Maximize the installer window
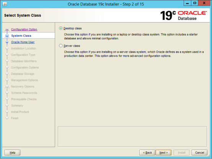The width and height of the screenshot is (212, 159). (194, 3)
